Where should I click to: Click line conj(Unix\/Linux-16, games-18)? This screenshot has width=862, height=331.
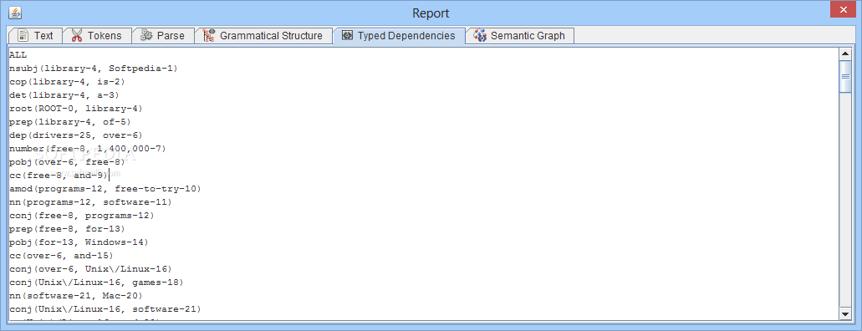tap(96, 283)
